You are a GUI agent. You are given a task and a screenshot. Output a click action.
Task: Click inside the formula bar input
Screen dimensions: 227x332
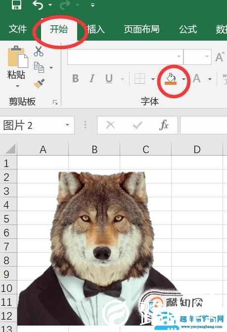pyautogui.click(x=204, y=125)
